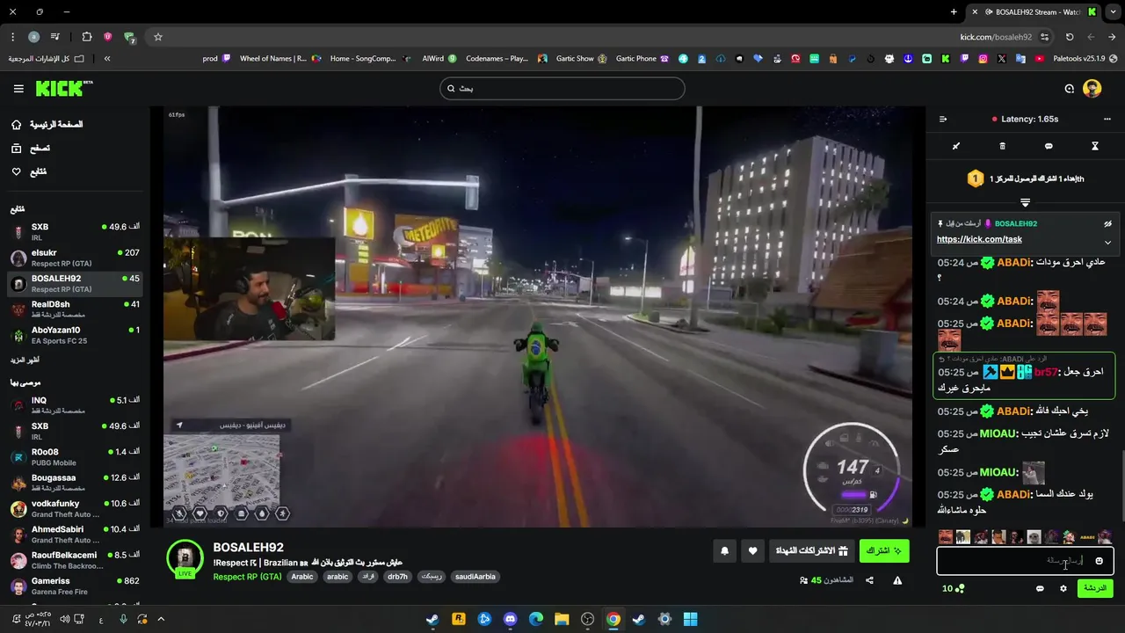
Task: Open the https://kick.com/task pinned link
Action: pyautogui.click(x=979, y=239)
